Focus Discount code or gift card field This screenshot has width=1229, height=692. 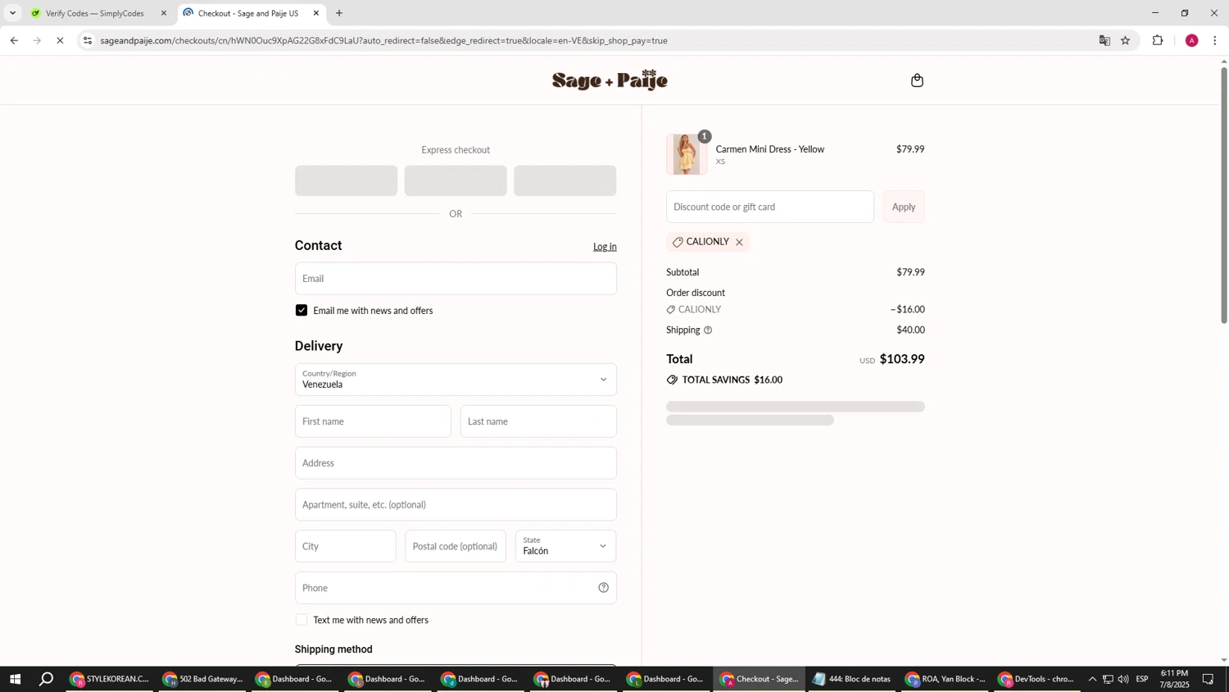pyautogui.click(x=770, y=207)
